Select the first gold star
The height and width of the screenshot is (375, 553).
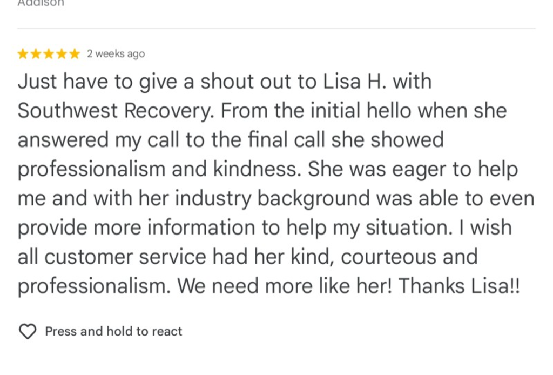click(24, 53)
